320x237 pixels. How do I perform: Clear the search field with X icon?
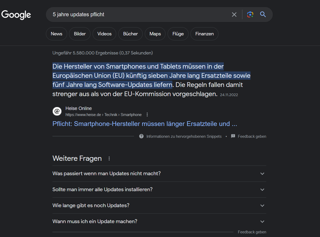[234, 15]
